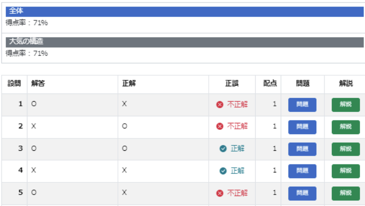This screenshot has width=365, height=206.
Task: Click the red incorrect icon in row 1
Action: coord(220,104)
